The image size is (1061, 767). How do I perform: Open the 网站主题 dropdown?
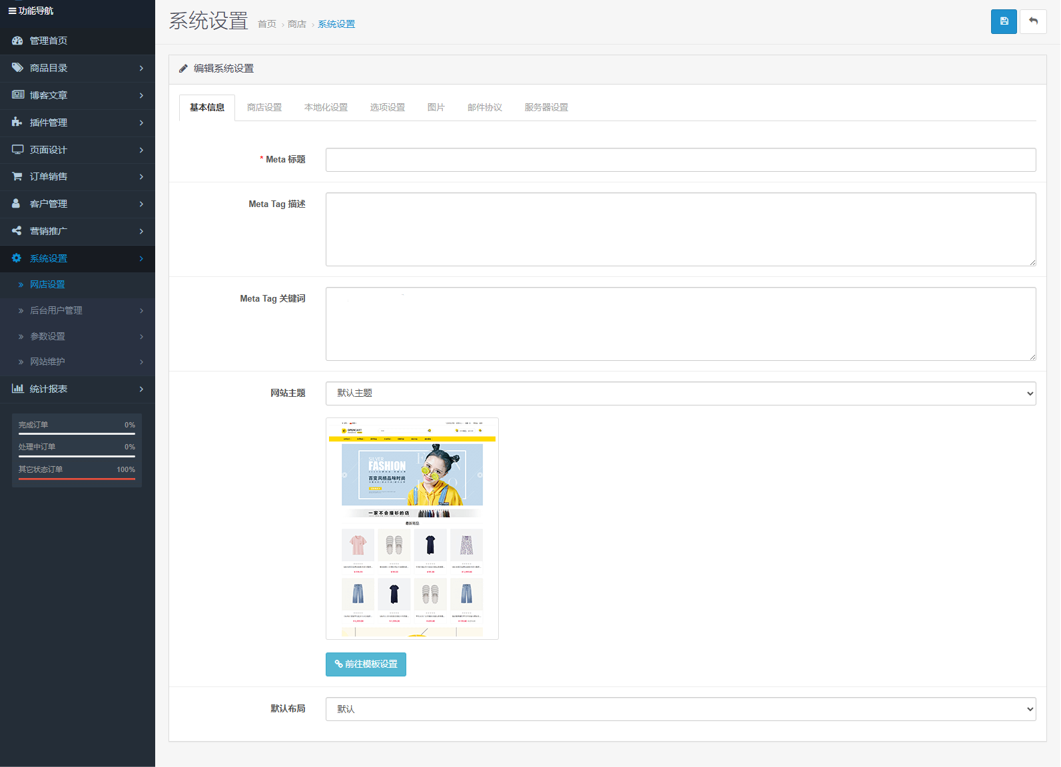coord(680,393)
